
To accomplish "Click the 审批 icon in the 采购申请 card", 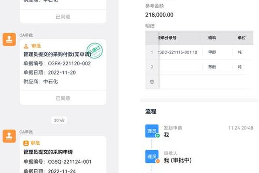I will pyautogui.click(x=26, y=143).
